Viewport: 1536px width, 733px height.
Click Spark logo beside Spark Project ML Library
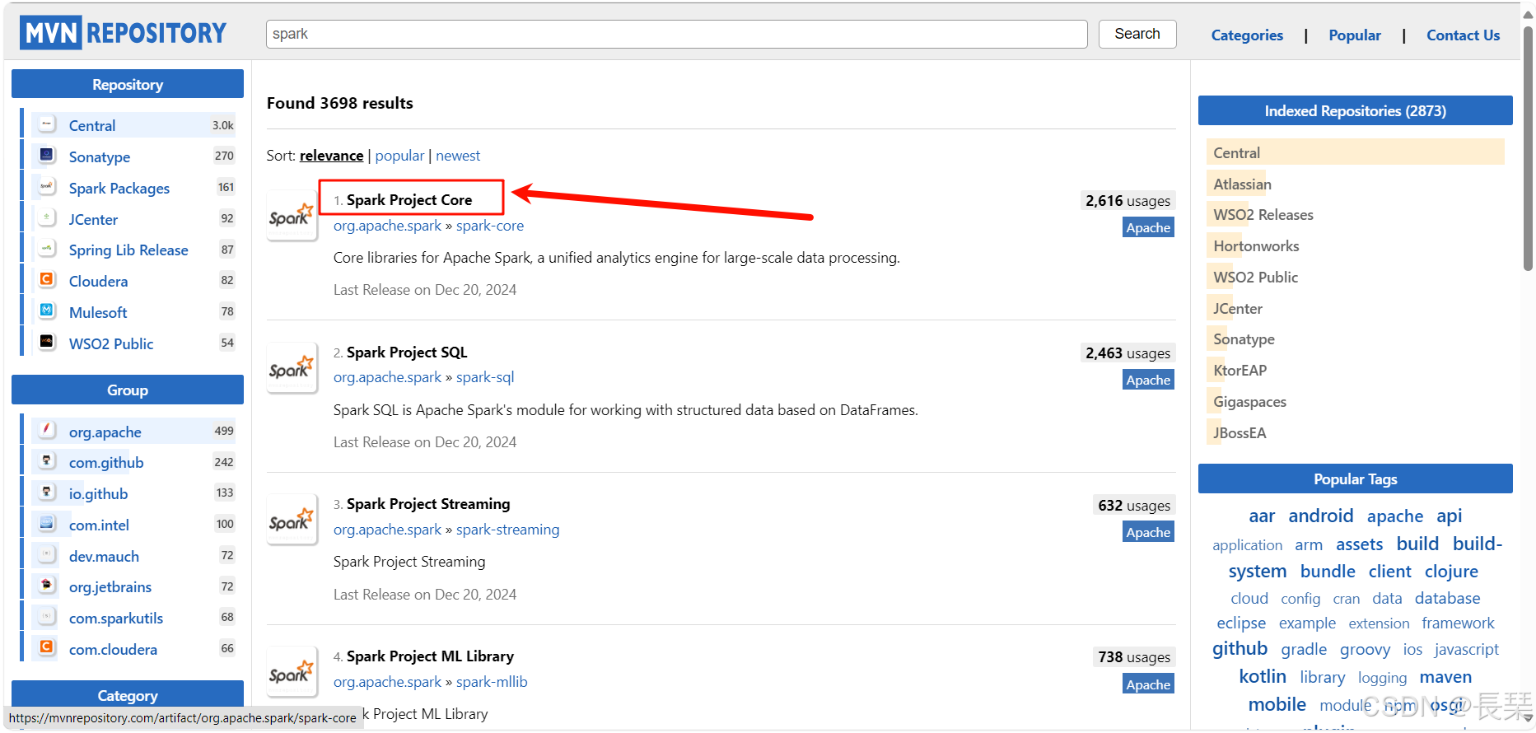click(x=292, y=672)
